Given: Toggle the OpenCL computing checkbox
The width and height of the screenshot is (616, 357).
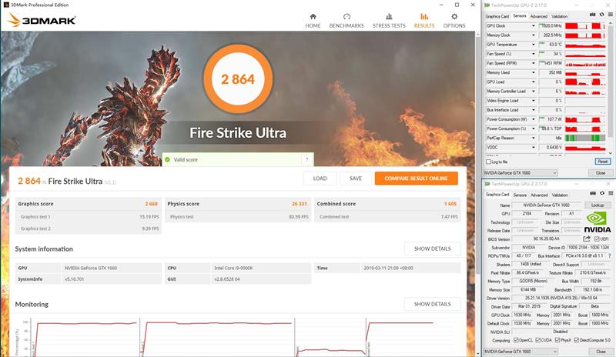Looking at the screenshot, I should [x=517, y=340].
